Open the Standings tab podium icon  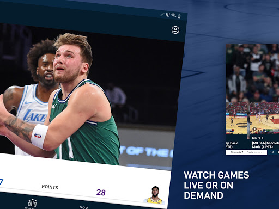pyautogui.click(x=32, y=203)
